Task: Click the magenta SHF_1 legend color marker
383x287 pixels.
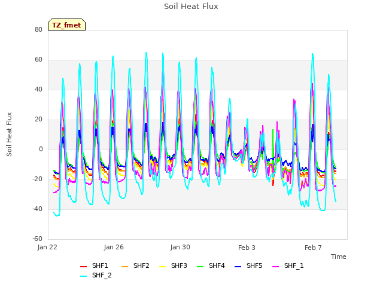Action: pos(275,267)
